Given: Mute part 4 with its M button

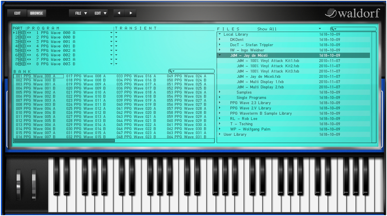Looking at the screenshot, I should click(x=20, y=46).
